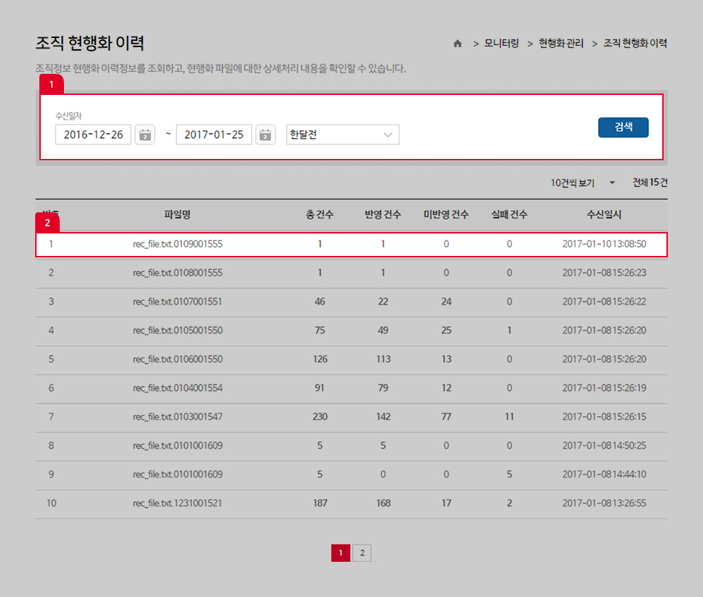Click 반영 건수 column header
Image resolution: width=703 pixels, height=597 pixels.
(383, 215)
